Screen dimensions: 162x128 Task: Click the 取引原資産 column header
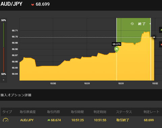click(28, 112)
